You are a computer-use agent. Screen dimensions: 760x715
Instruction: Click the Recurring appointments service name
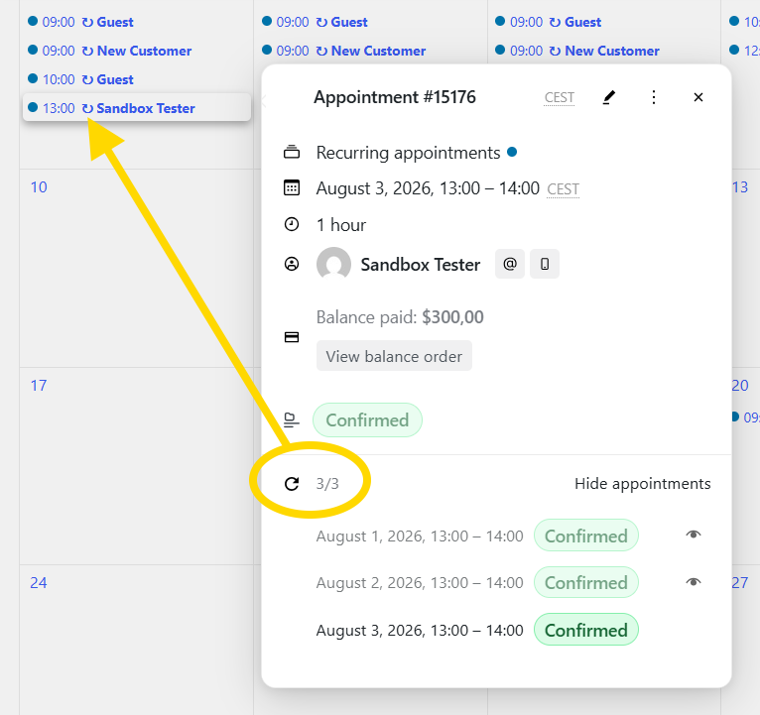tap(408, 153)
